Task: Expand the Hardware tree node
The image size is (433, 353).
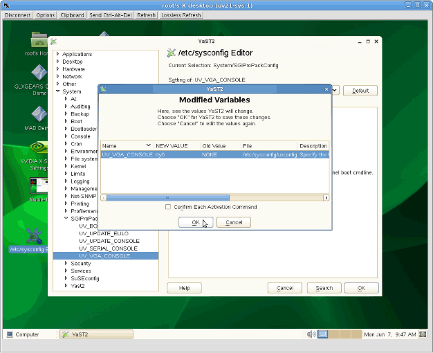Action: 57,69
